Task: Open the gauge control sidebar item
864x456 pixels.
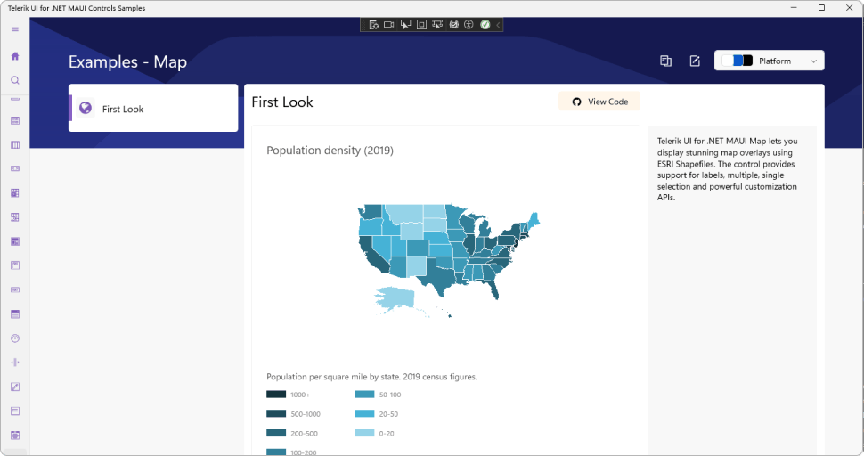Action: point(15,338)
